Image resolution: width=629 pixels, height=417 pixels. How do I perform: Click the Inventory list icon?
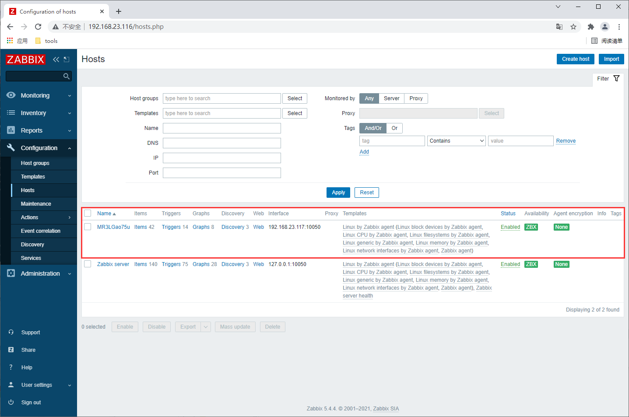11,112
